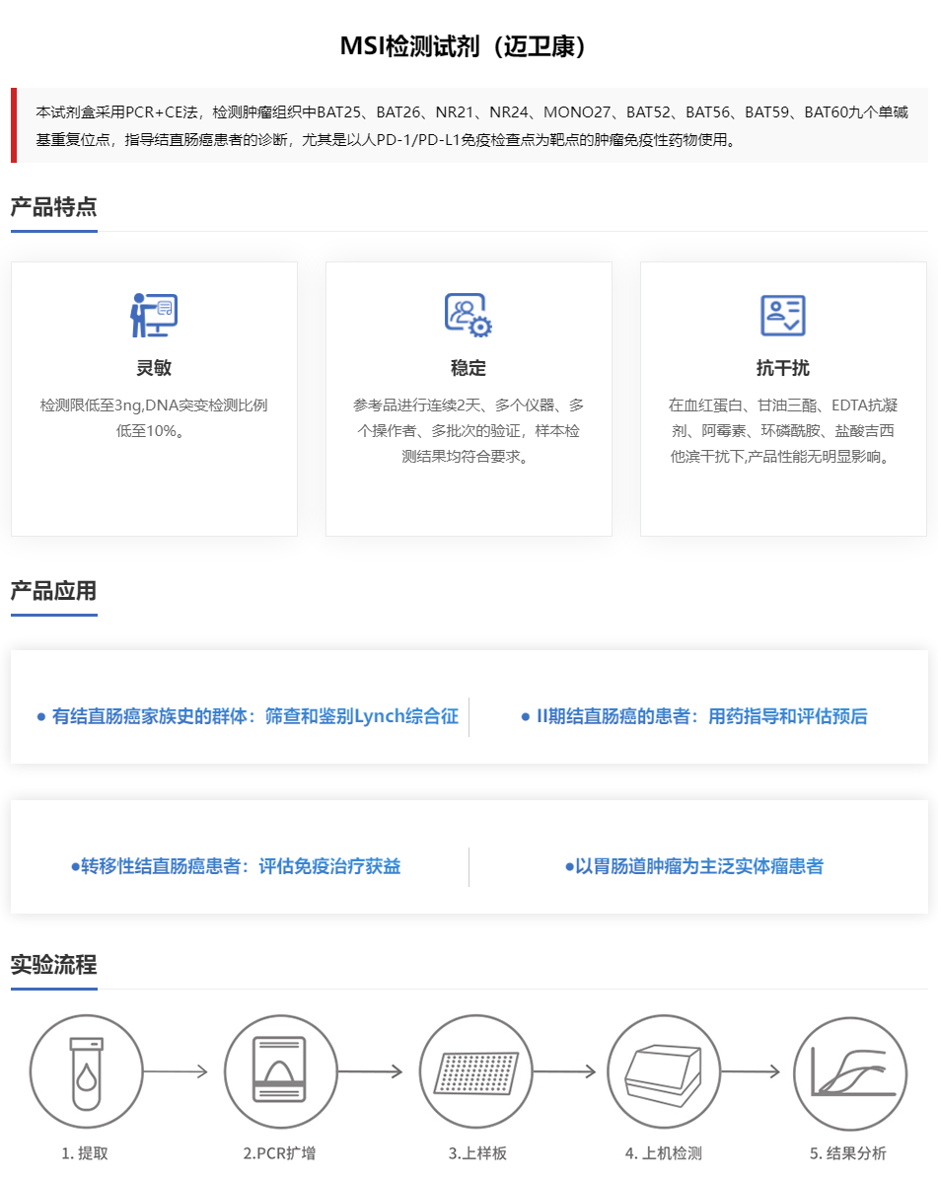Click the ID checklist icon above 抗干扰
Viewport: 938px width, 1179px height.
pyautogui.click(x=783, y=315)
